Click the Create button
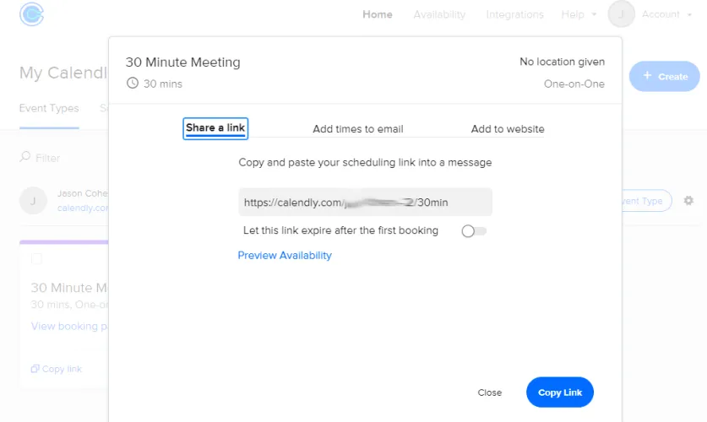The width and height of the screenshot is (707, 422). (665, 76)
